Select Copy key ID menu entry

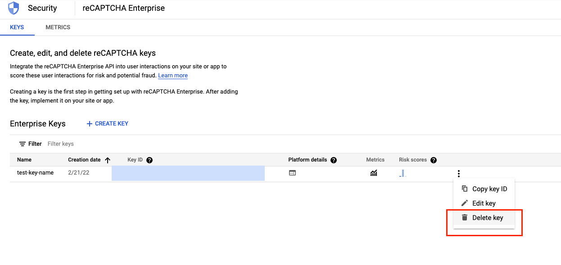[x=489, y=189]
